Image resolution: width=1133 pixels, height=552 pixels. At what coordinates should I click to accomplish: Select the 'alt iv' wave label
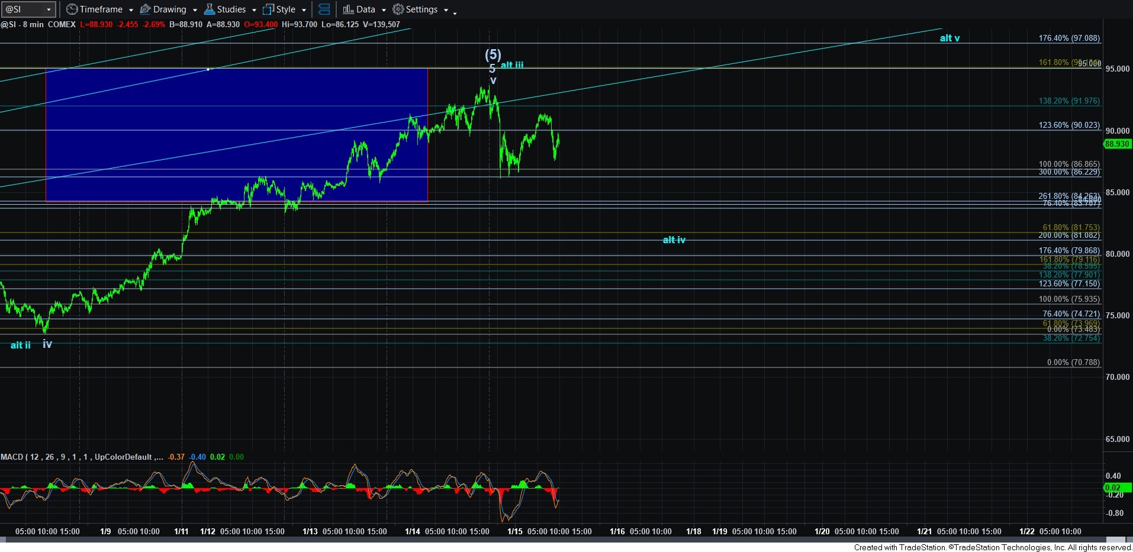(x=674, y=240)
